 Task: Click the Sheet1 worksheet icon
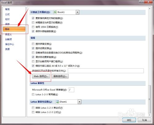coord(58,102)
